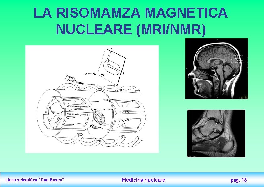This screenshot has width=264, height=187.
Task: Click the Z axis label in the diagram
Action: [86, 74]
